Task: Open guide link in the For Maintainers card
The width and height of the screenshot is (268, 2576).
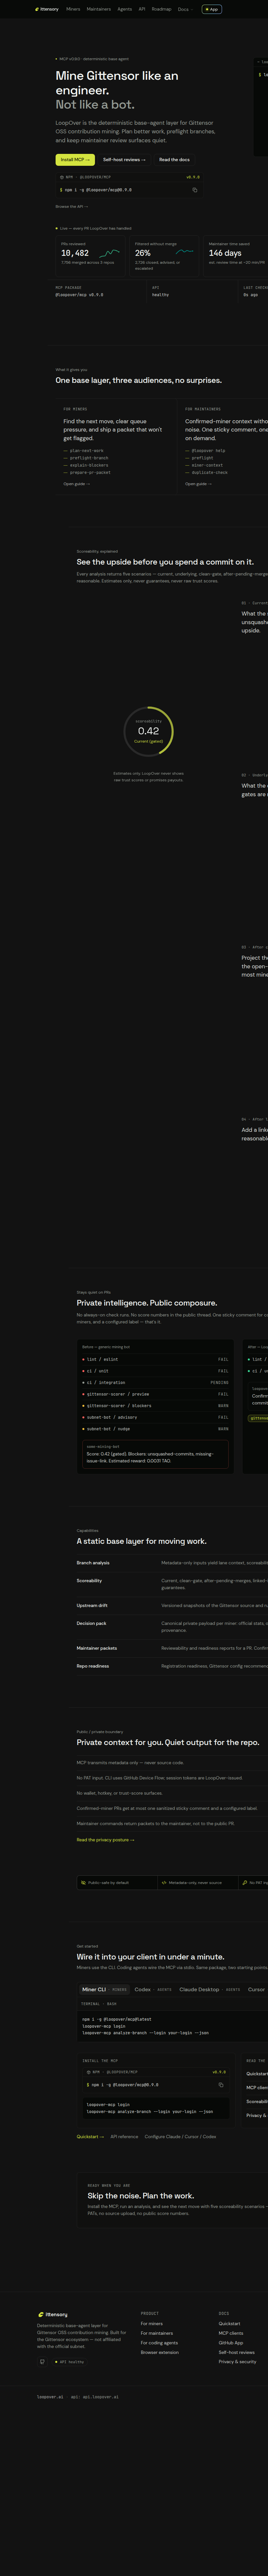Action: click(x=198, y=484)
